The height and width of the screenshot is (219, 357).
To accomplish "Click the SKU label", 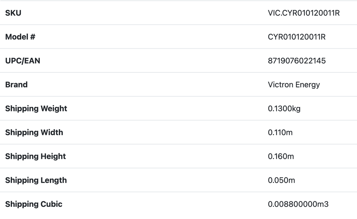I will pyautogui.click(x=13, y=13).
